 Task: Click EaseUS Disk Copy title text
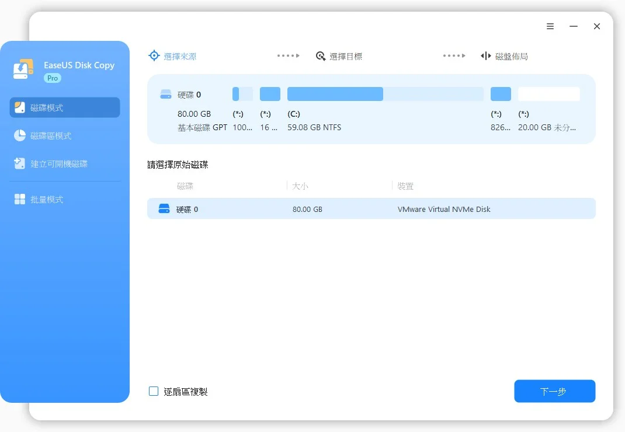coord(79,65)
